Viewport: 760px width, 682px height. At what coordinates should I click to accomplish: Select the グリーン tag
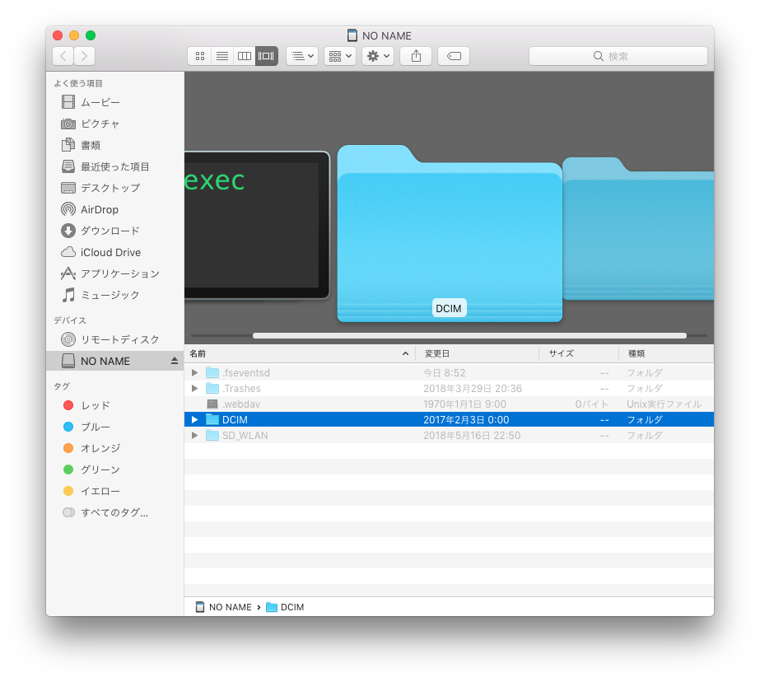tap(114, 469)
